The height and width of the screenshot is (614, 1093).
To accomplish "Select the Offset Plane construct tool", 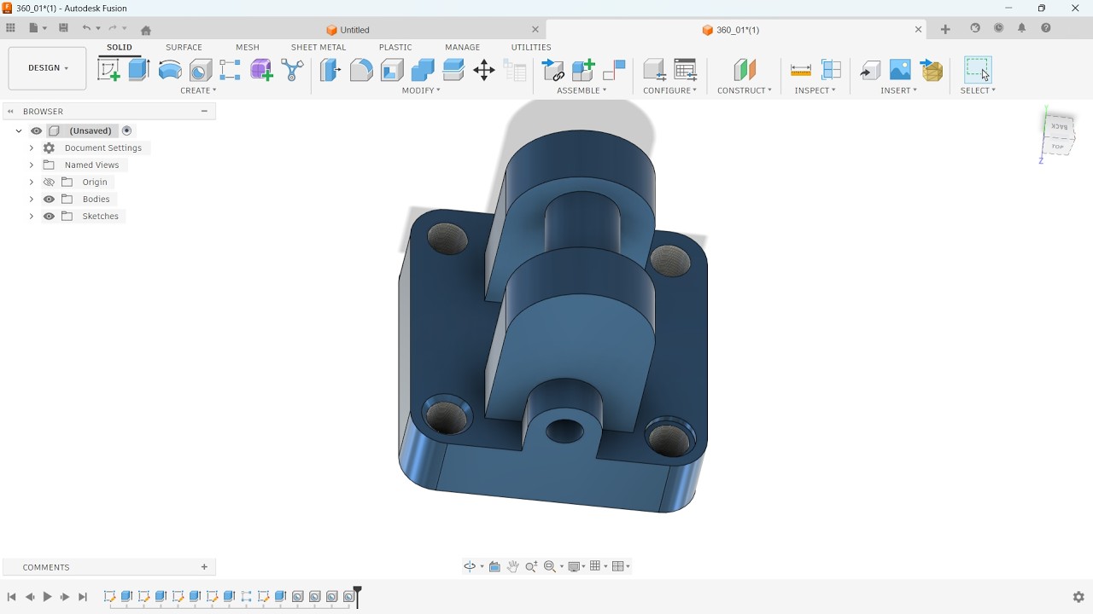I will 745,70.
